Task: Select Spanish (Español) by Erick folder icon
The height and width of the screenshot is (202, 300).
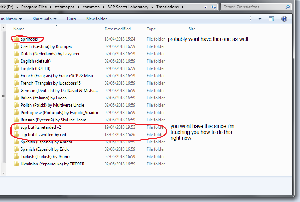Action: coord(16,149)
